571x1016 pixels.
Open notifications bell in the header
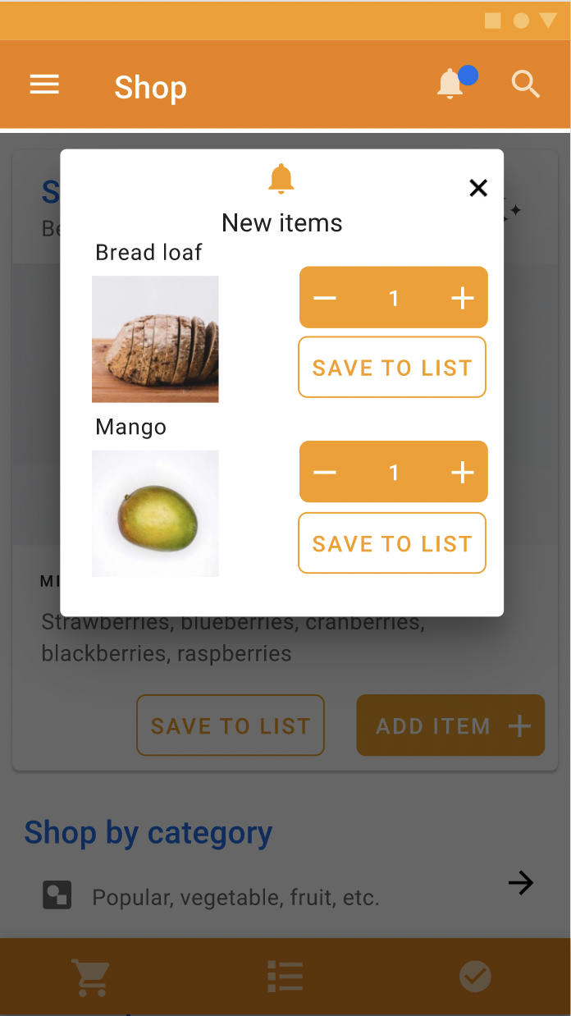click(x=450, y=84)
